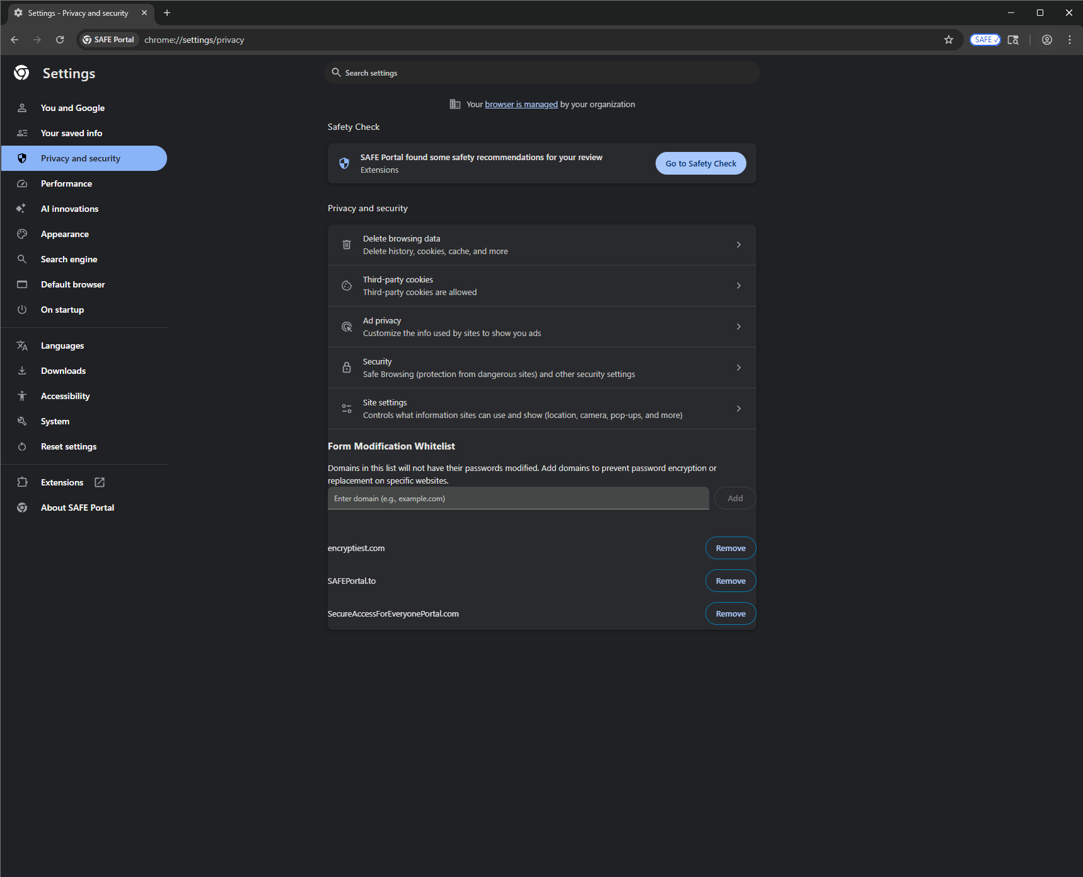Switch to Your saved info section
This screenshot has width=1083, height=877.
(x=71, y=132)
